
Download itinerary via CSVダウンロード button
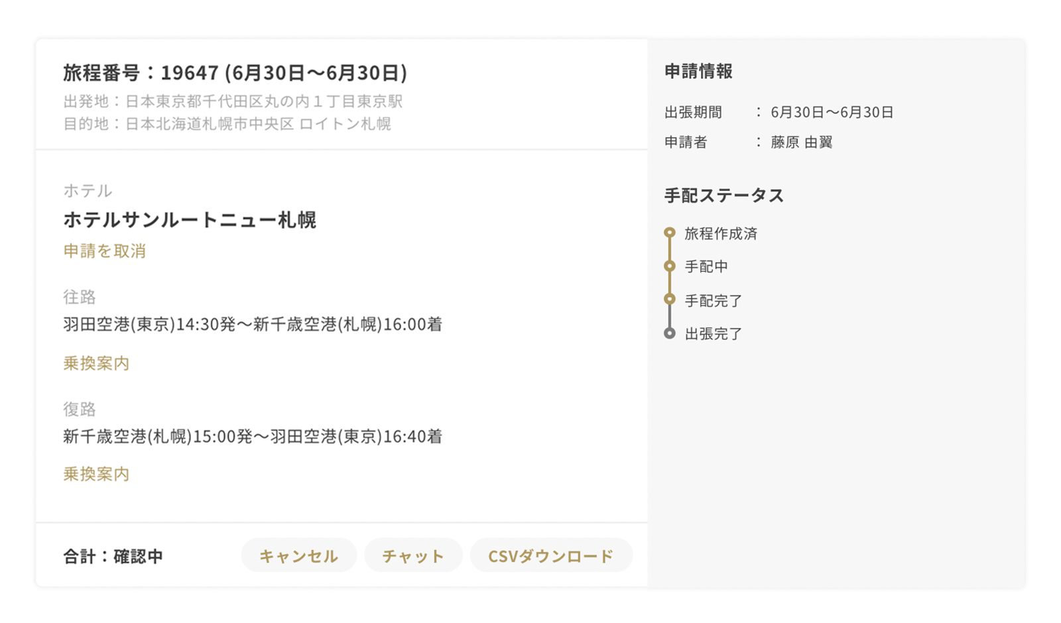tap(551, 555)
